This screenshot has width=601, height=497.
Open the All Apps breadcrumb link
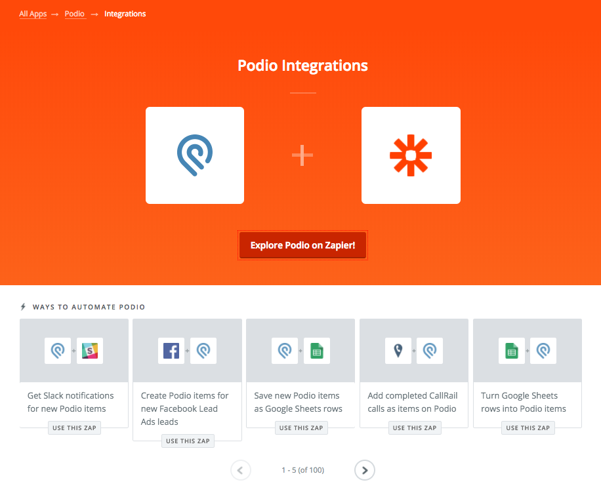click(x=33, y=14)
